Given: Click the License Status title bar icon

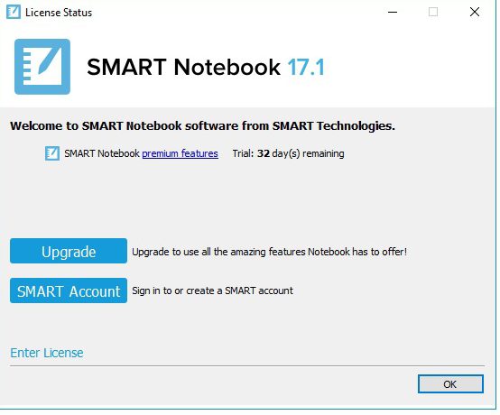Looking at the screenshot, I should pyautogui.click(x=14, y=12).
